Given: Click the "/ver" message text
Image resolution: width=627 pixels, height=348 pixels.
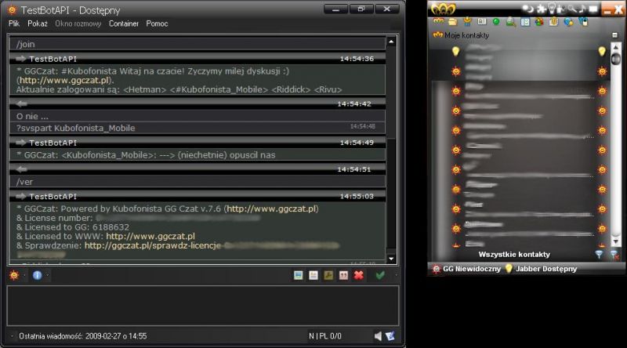Looking at the screenshot, I should click(x=25, y=182).
